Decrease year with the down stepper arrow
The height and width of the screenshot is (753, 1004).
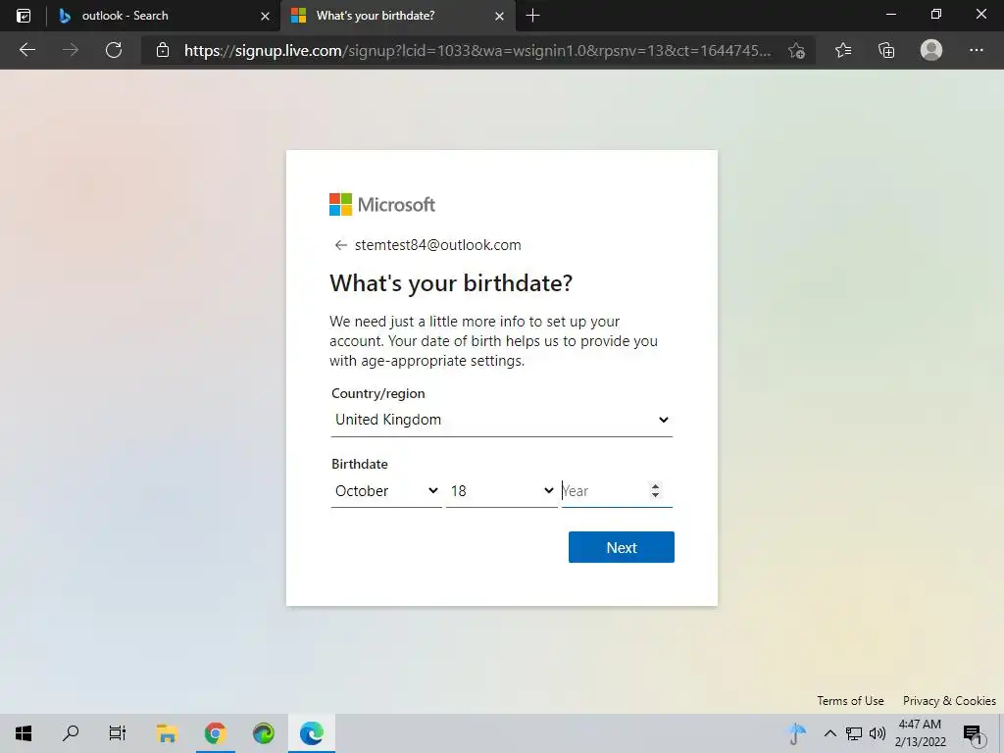(x=655, y=495)
